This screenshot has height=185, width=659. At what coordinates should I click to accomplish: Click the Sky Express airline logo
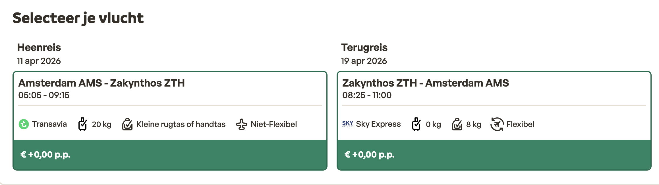pyautogui.click(x=348, y=124)
